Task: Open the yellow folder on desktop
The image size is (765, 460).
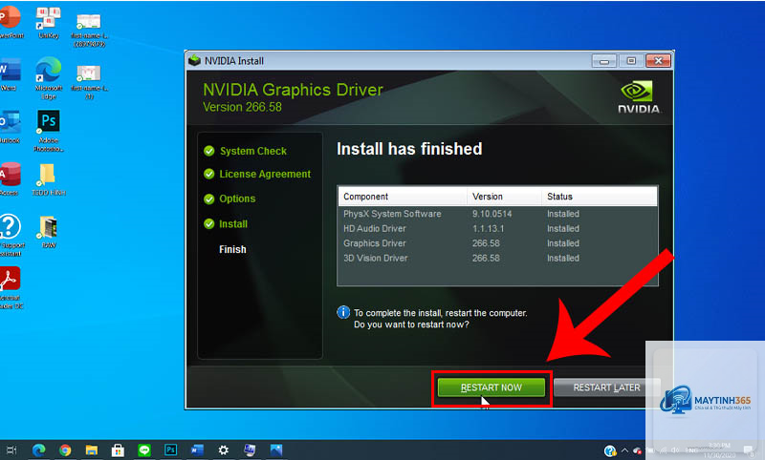Action: click(x=49, y=179)
